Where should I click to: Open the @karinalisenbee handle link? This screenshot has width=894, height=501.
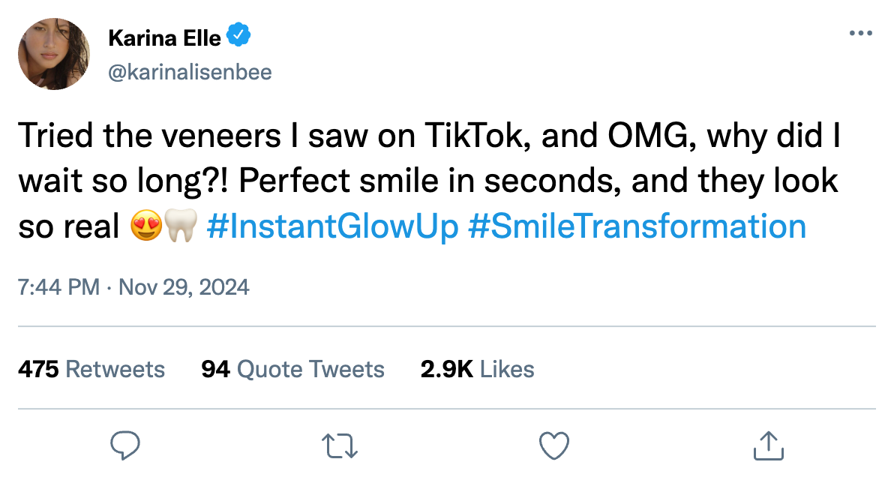coord(190,72)
